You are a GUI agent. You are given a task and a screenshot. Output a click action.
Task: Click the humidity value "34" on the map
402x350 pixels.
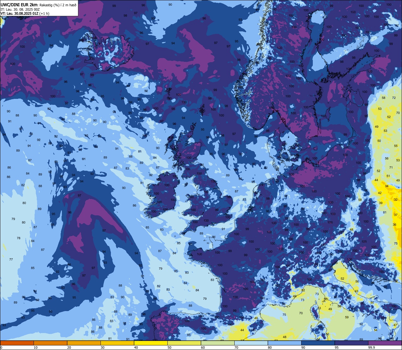387,186
